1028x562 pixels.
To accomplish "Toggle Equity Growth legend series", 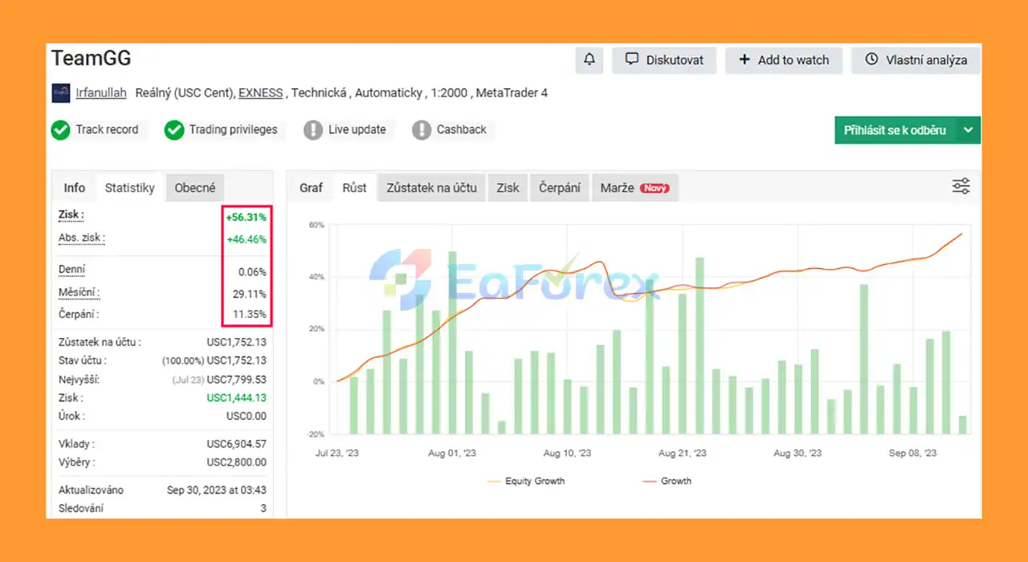I will tap(526, 481).
